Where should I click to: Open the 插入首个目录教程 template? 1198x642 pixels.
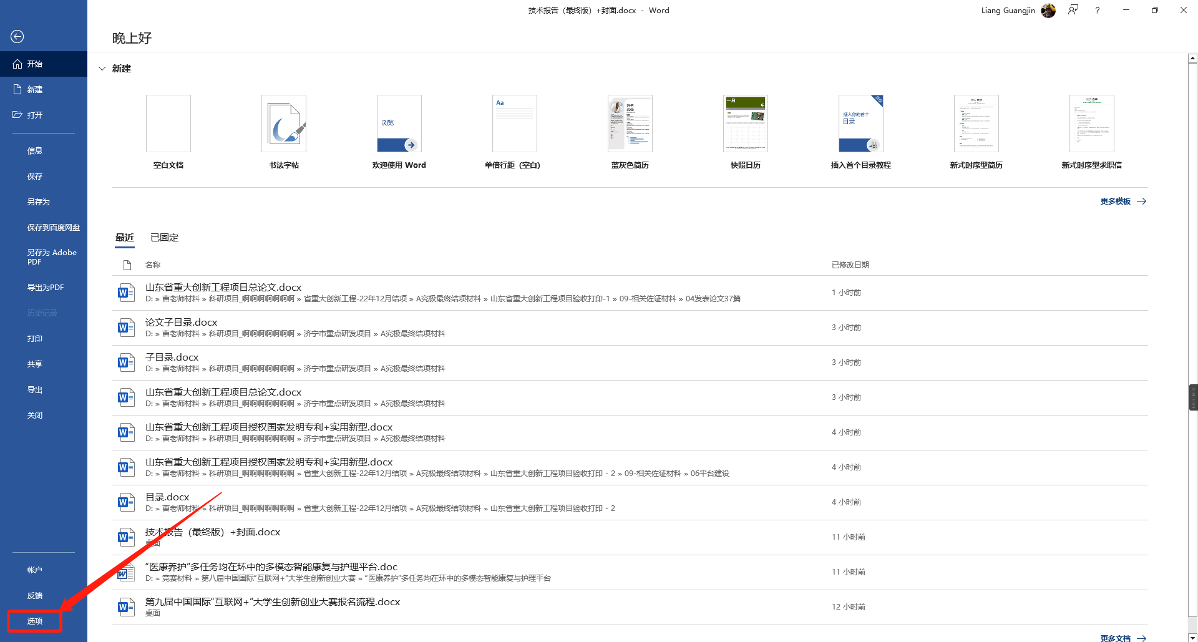(x=861, y=132)
